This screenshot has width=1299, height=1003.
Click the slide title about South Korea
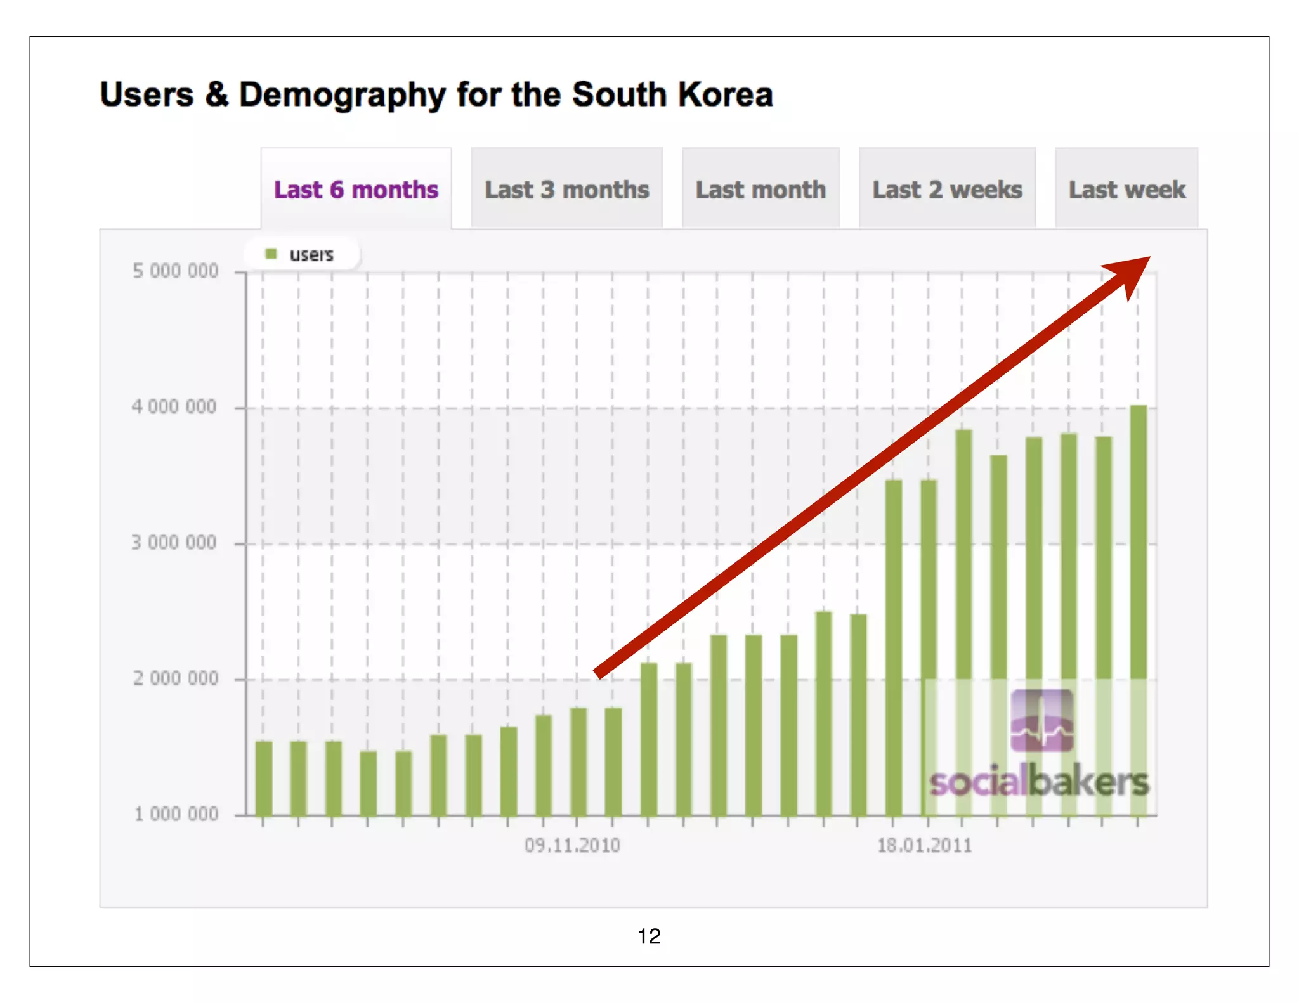pyautogui.click(x=436, y=95)
